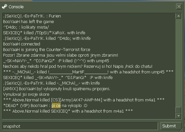Click the '[AMXX] BooYaaH byl vykopnuty' line
185x132 pixels.
[57, 89]
